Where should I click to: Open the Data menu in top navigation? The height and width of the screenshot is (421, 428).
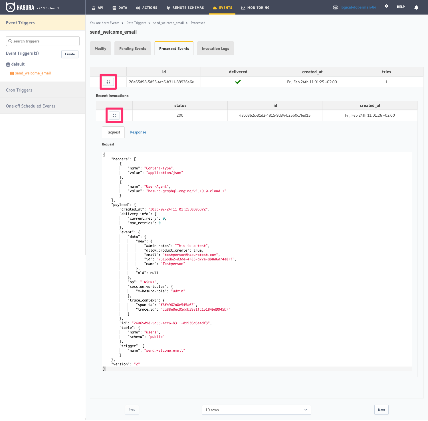pyautogui.click(x=120, y=8)
